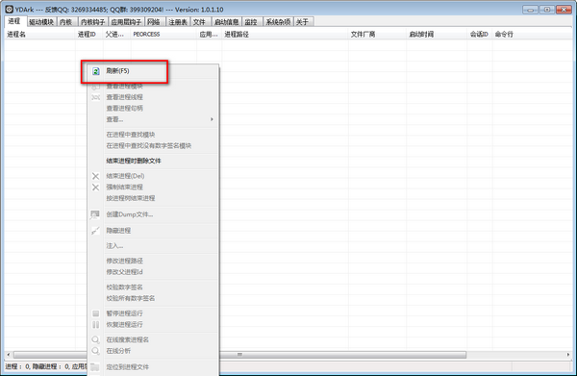The width and height of the screenshot is (577, 376).
Task: Switch to the 驱动模块 tab
Action: click(x=41, y=22)
